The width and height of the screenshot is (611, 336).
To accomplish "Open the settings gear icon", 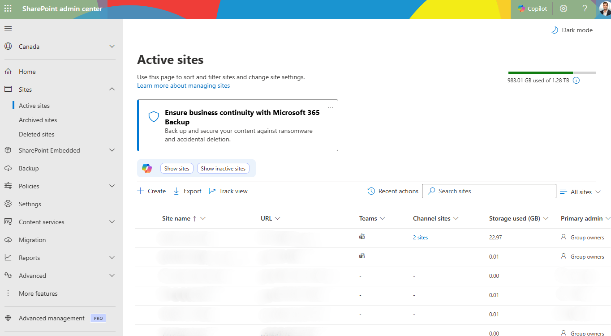I will [x=564, y=9].
